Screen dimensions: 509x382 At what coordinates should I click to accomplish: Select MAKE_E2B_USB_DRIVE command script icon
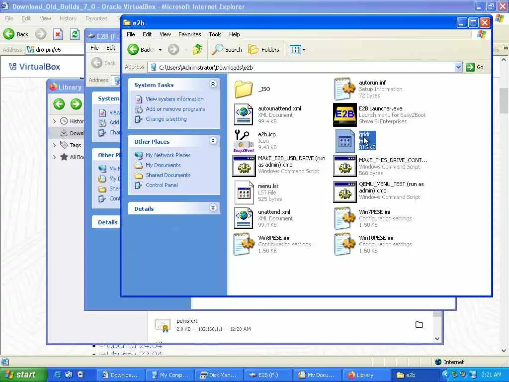pyautogui.click(x=244, y=166)
